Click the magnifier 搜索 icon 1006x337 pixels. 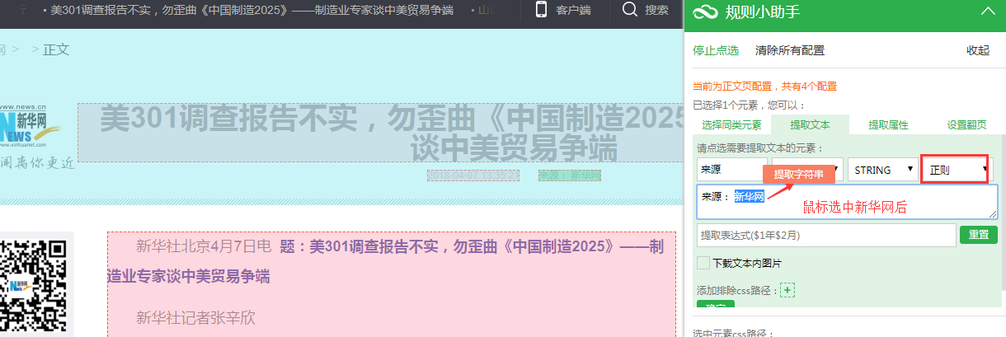[x=630, y=10]
